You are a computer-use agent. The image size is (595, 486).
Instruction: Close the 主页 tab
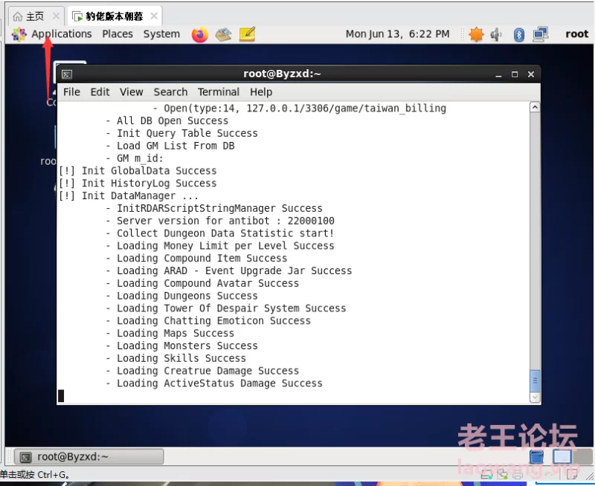click(57, 16)
